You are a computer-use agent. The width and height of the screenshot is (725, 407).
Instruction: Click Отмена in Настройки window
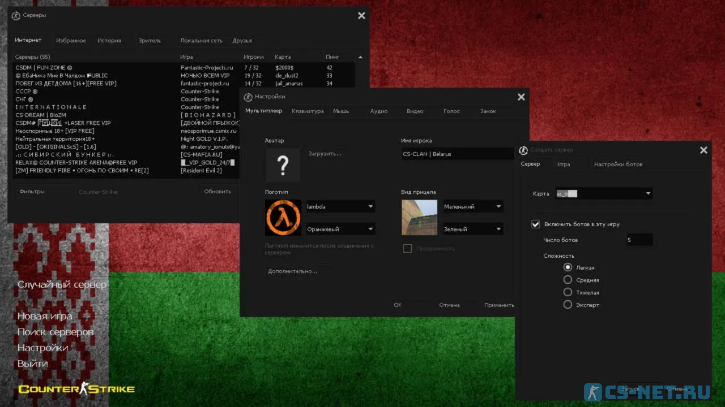(x=449, y=305)
